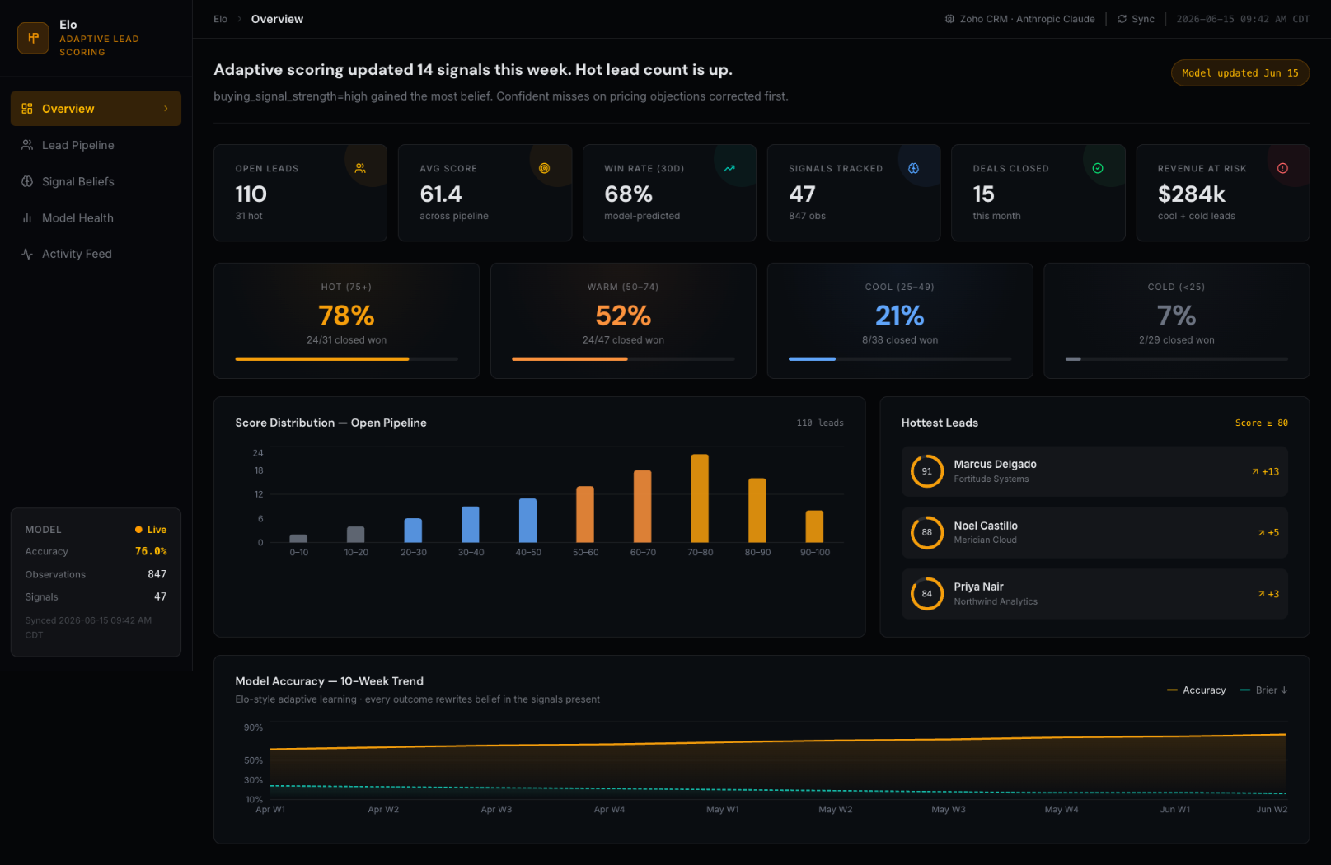Click the Jun W2 axis label
Screen dimensions: 1331x865
[x=1272, y=810]
